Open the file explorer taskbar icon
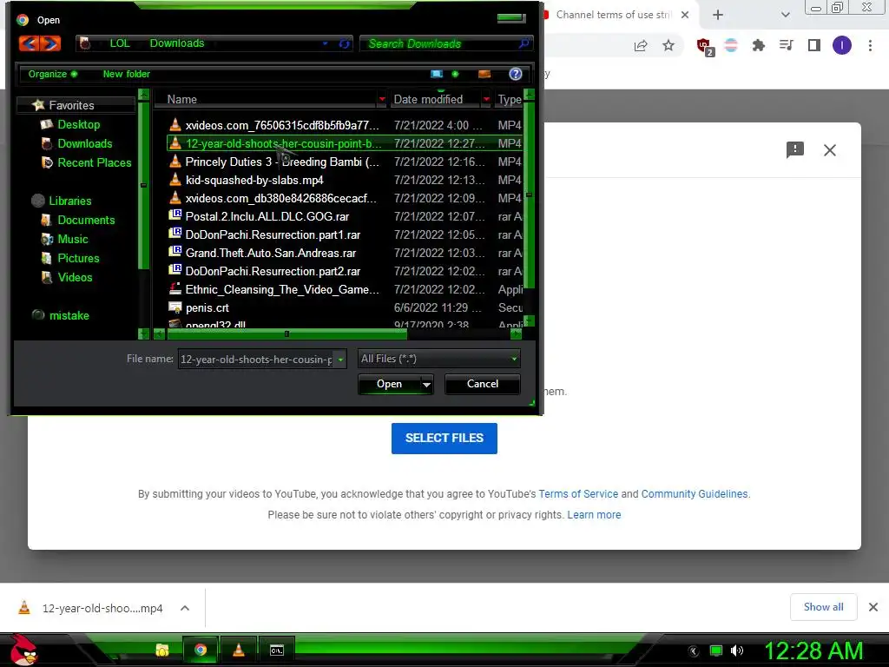 (162, 650)
